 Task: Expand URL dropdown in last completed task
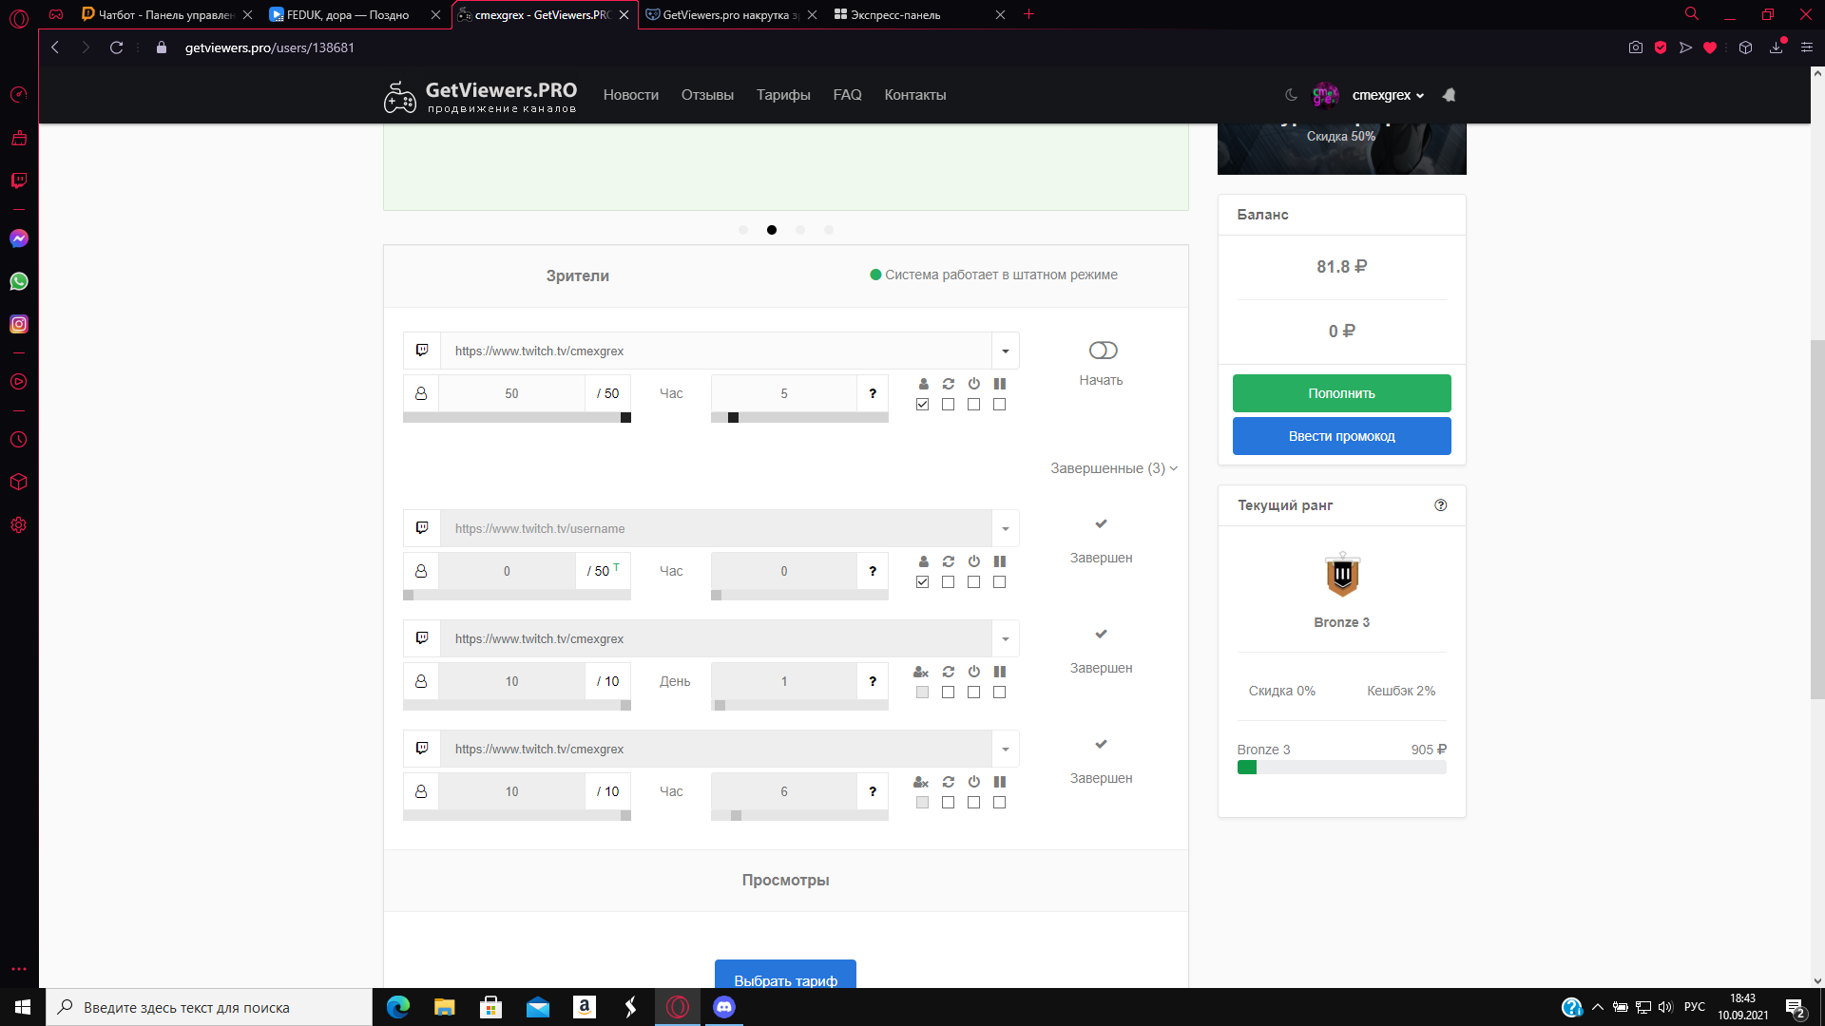click(x=1006, y=750)
